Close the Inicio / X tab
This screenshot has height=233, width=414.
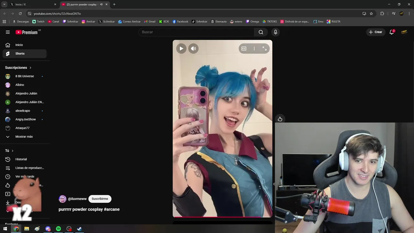[55, 5]
